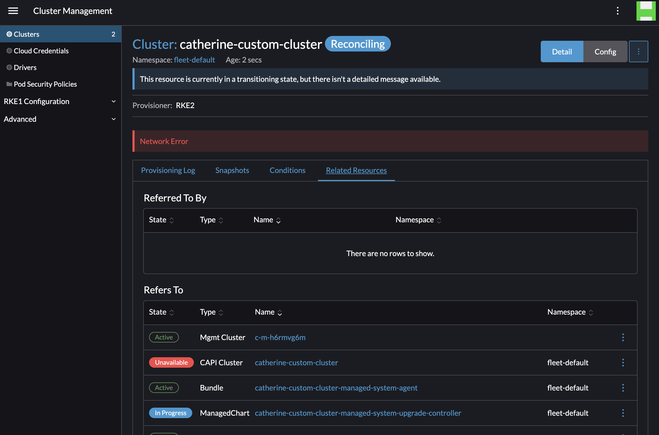659x435 pixels.
Task: Open the overflow menu in the top header bar
Action: coord(617,11)
